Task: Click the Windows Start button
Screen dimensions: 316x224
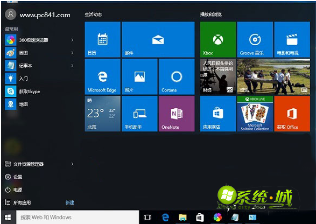Action: tap(8, 218)
